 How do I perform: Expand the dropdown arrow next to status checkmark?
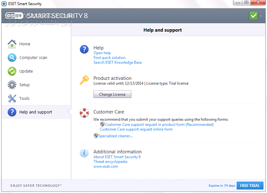261,16
